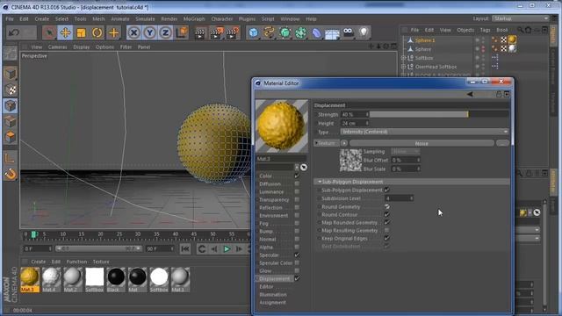This screenshot has height=316, width=562.
Task: Expand the Softbox object tree
Action: click(404, 58)
